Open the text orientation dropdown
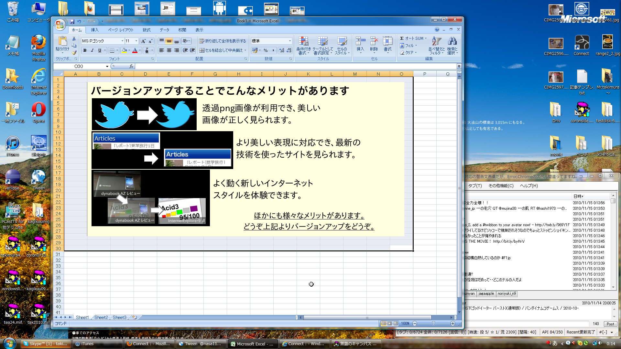 (187, 41)
